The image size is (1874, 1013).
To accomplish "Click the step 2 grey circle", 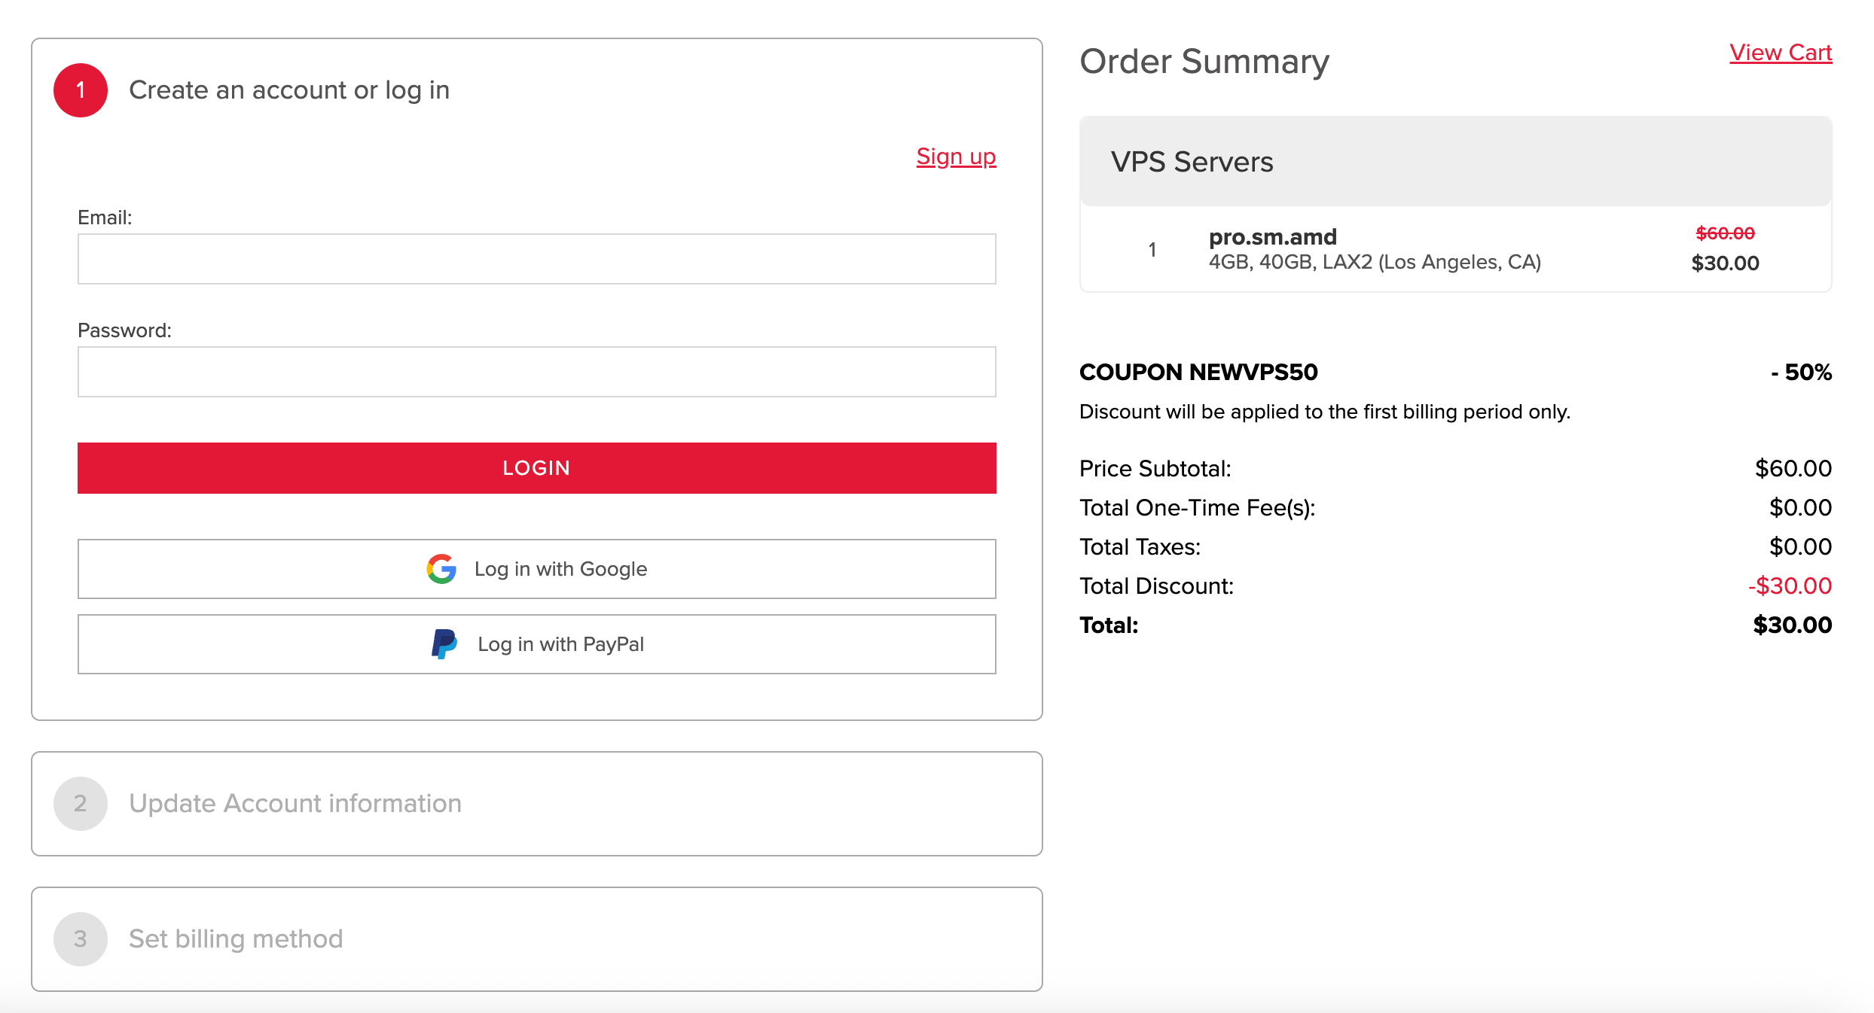I will [81, 804].
